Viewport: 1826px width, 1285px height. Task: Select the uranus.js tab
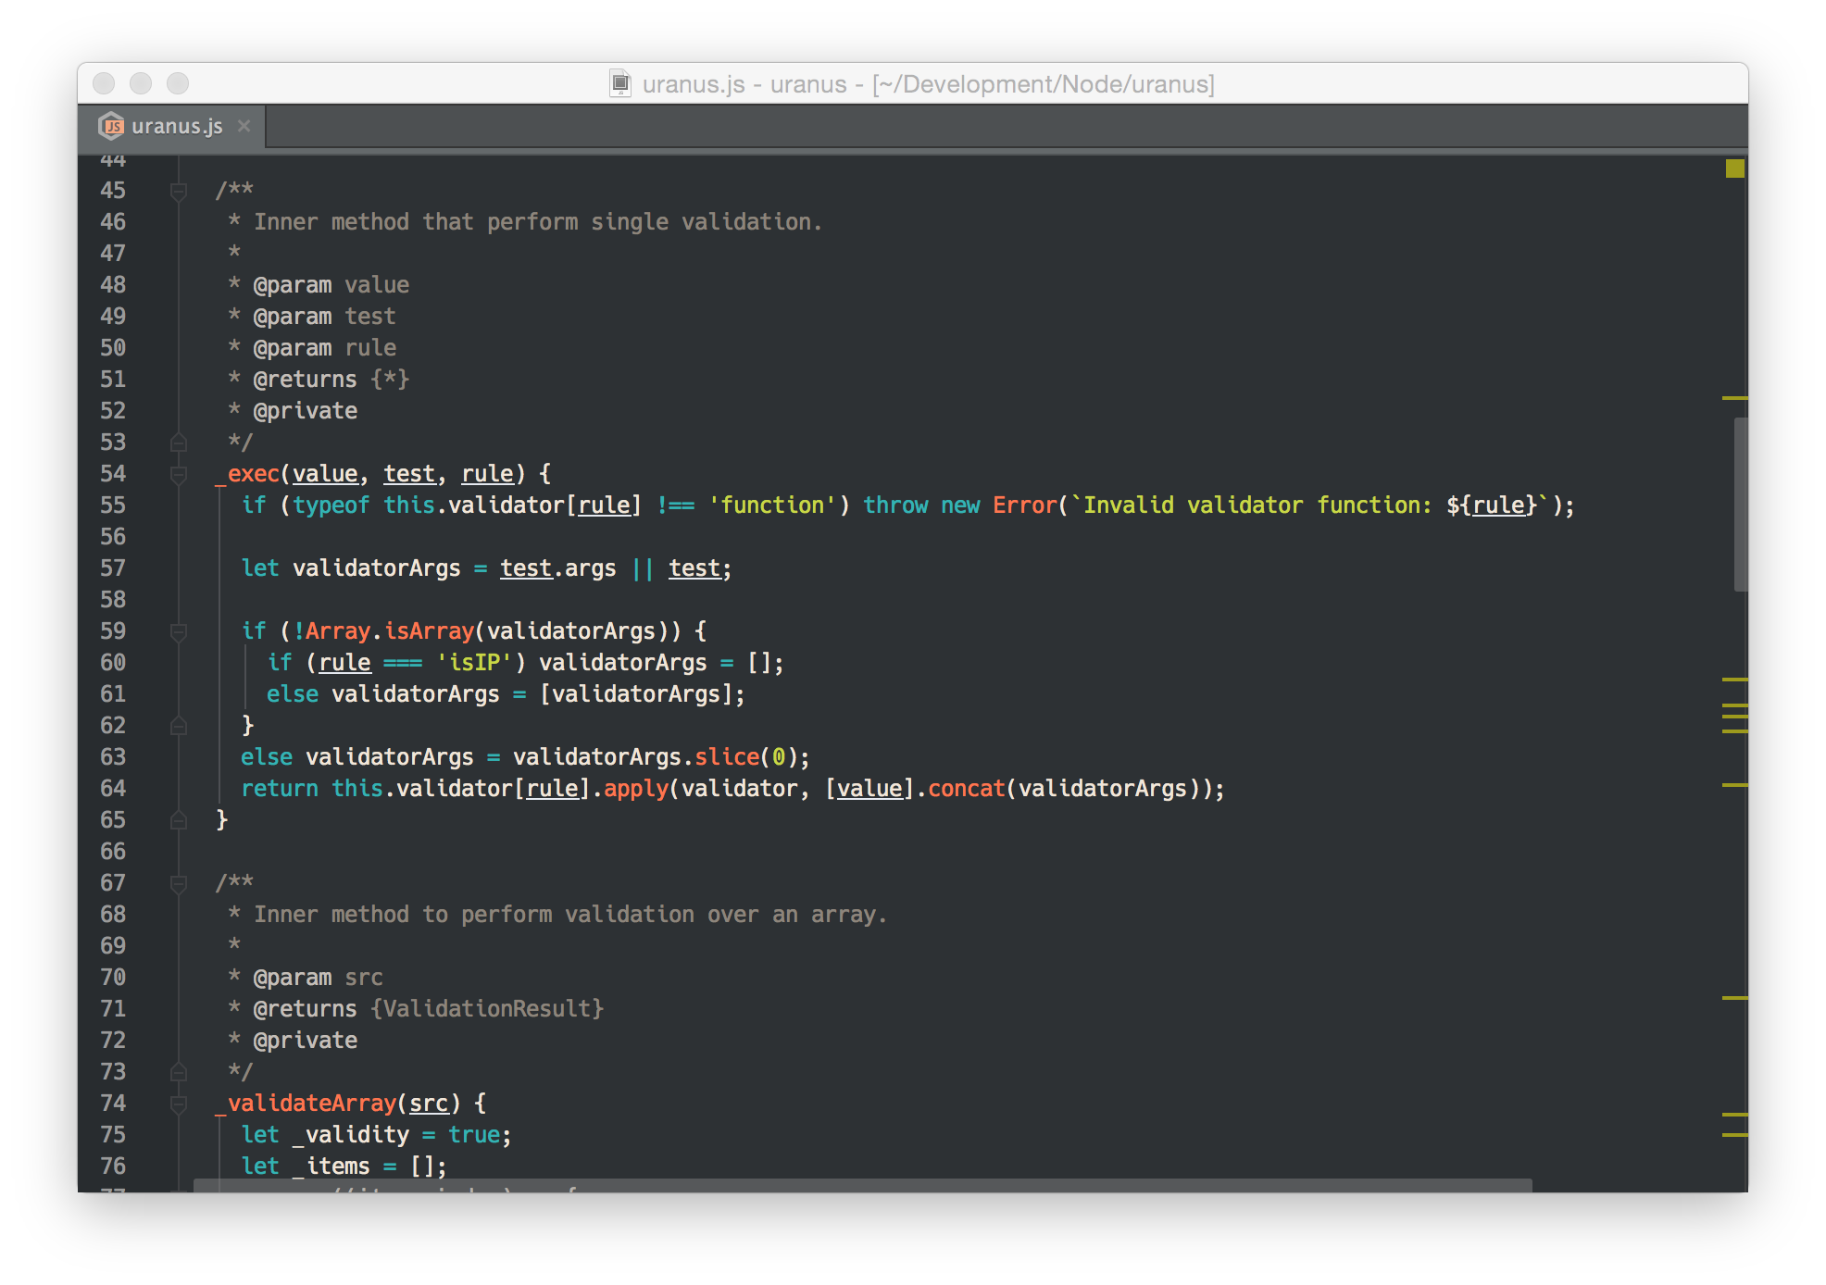coord(177,127)
